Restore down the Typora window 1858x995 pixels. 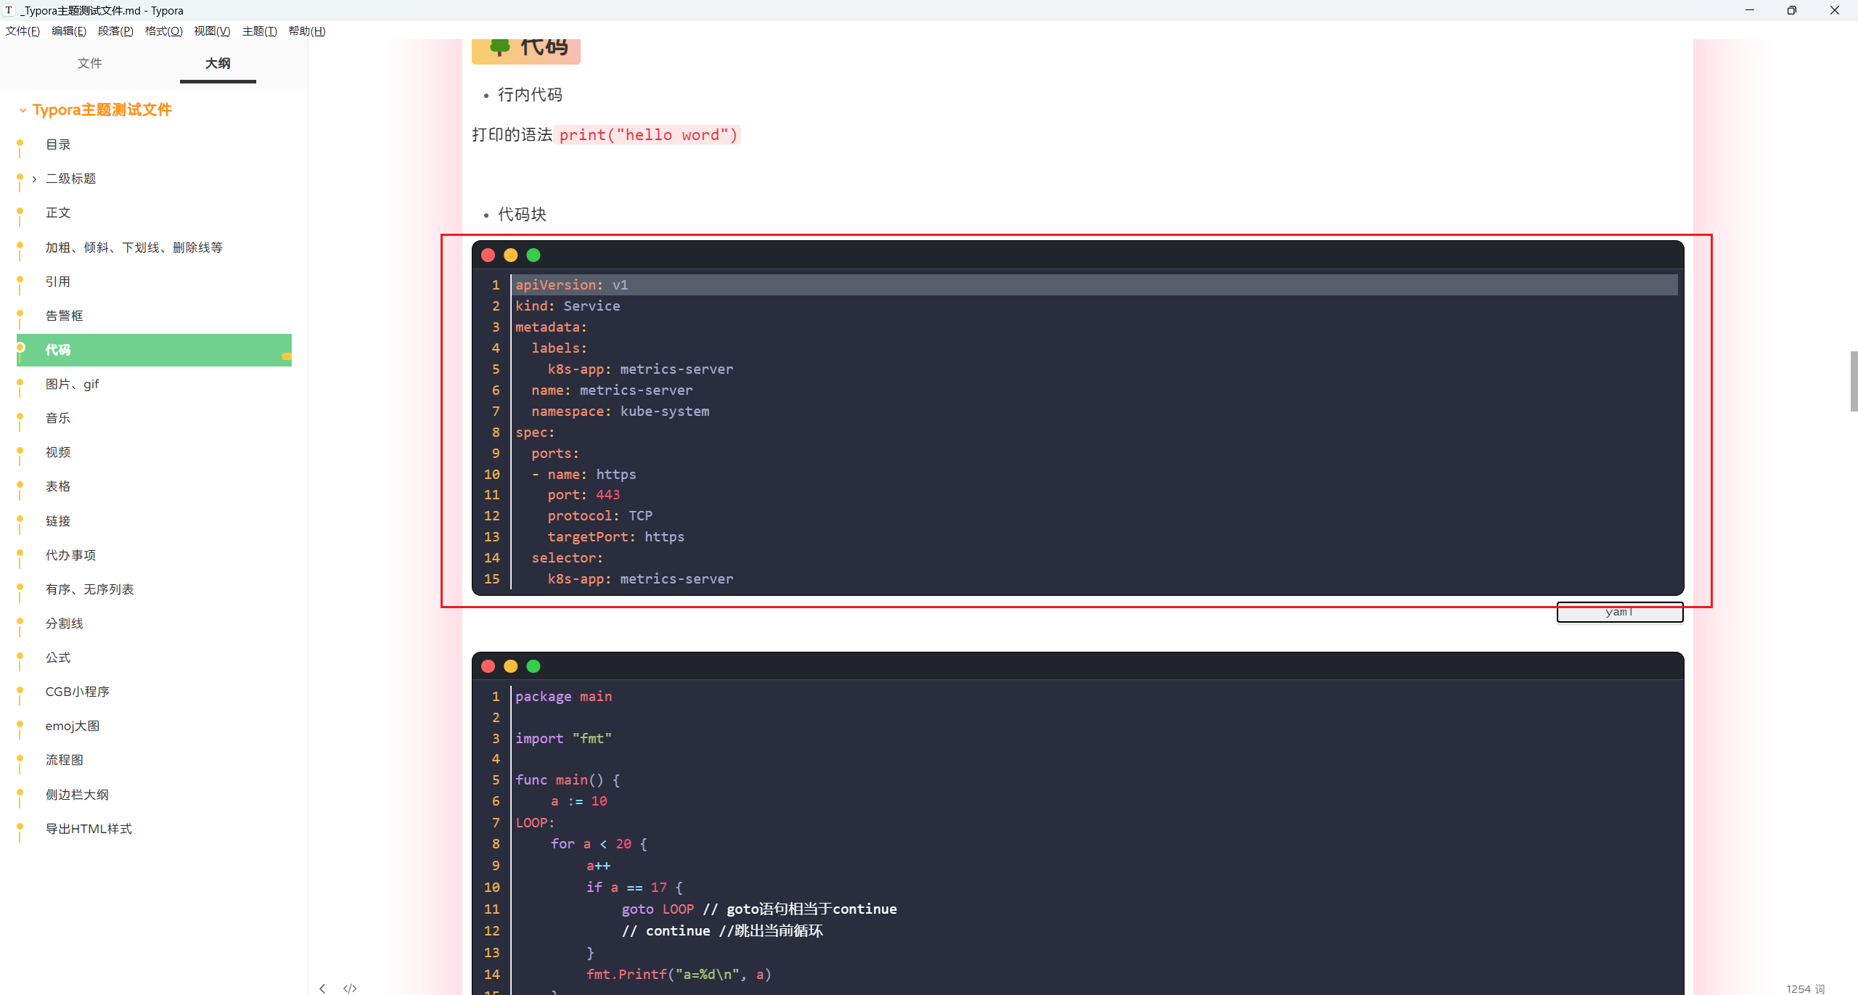[1792, 10]
